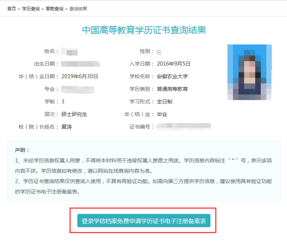Click the blurred birth date value
The width and height of the screenshot is (287, 242).
[x=80, y=64]
